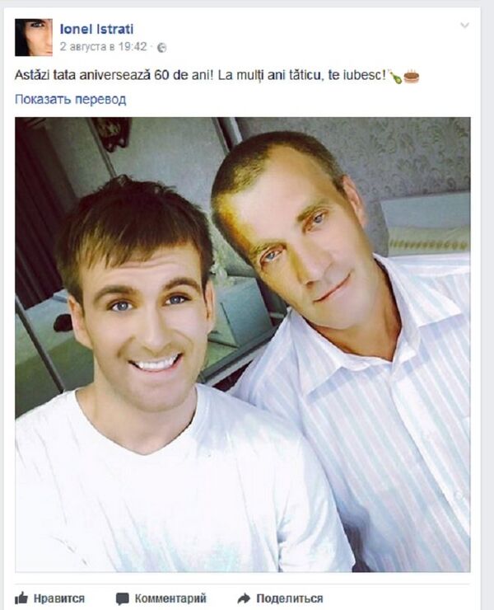Click the Нравится label to like
494x610 pixels.
58,598
